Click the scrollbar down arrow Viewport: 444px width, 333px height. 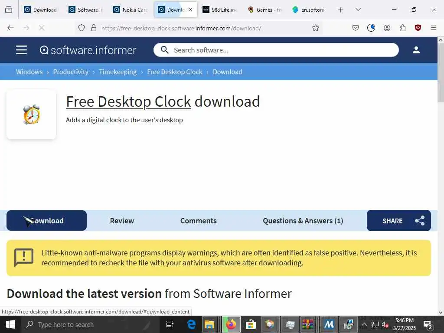tap(441, 313)
